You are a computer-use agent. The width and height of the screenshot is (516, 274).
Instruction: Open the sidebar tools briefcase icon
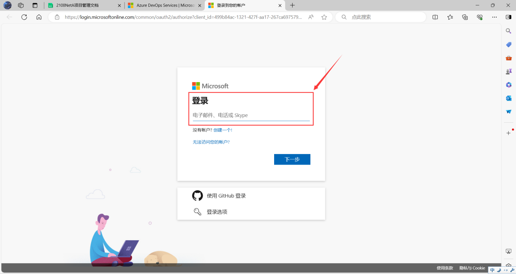[x=508, y=58]
